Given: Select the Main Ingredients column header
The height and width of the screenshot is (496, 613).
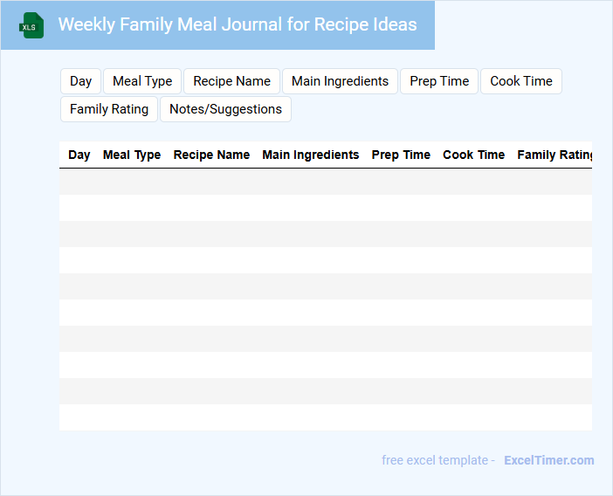Looking at the screenshot, I should click(311, 155).
